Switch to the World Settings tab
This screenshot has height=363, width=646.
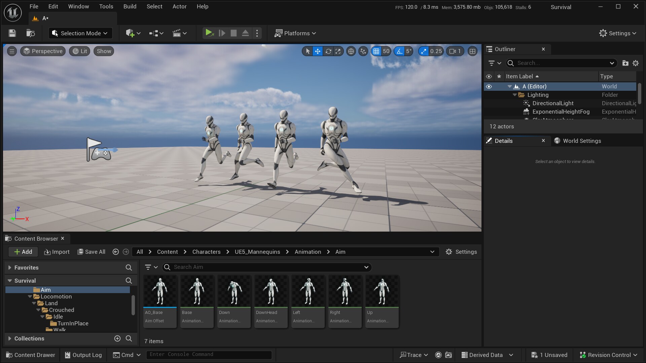point(581,141)
